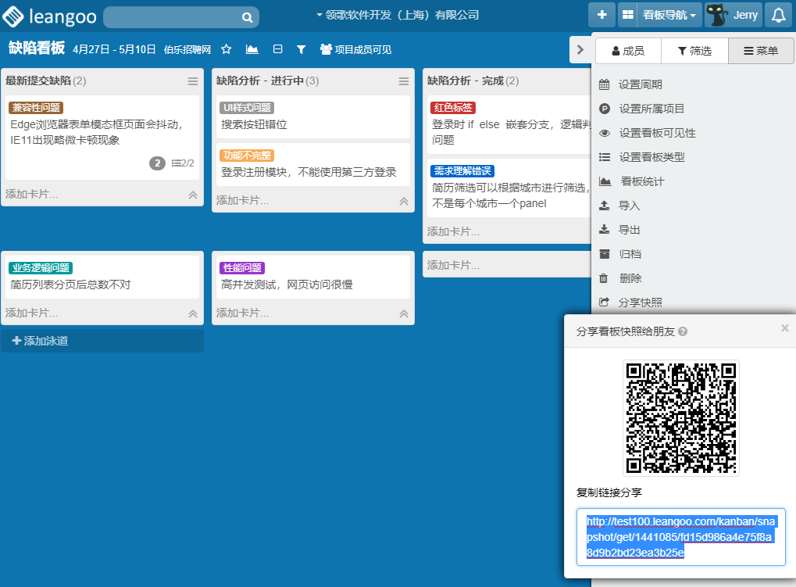This screenshot has height=587, width=796.
Task: Collapse the right side panel with arrow
Action: (x=580, y=49)
